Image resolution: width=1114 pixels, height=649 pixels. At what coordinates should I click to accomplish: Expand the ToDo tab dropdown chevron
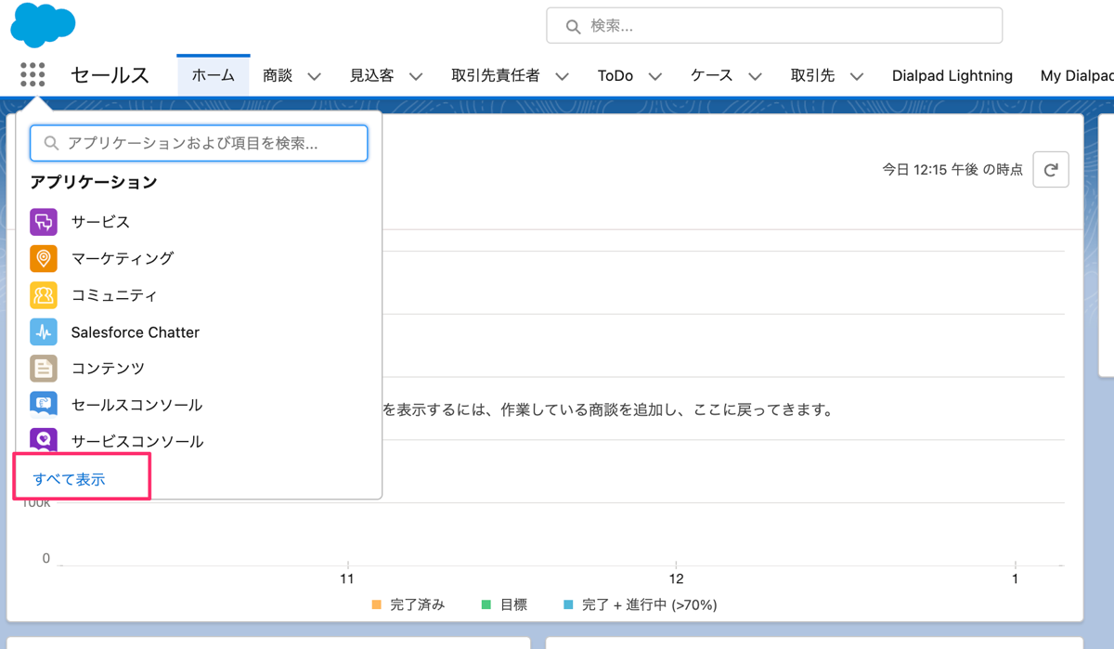[x=655, y=76]
